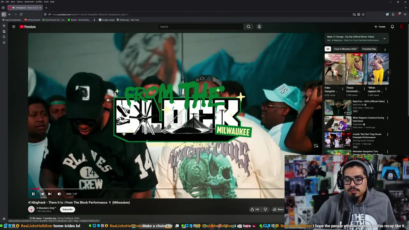Go to YouTube Premium home logo
The width and height of the screenshot is (409, 230).
pos(27,27)
